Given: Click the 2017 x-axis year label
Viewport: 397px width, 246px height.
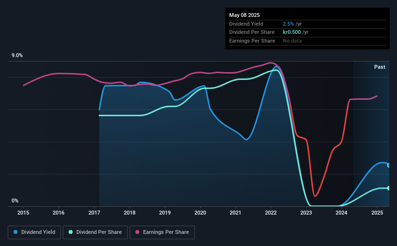Looking at the screenshot, I should [x=94, y=213].
